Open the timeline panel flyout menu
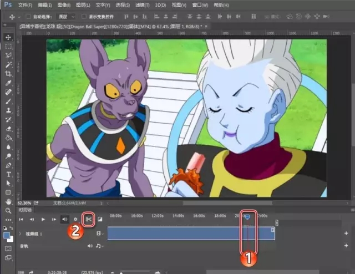The image size is (355, 274). click(x=353, y=210)
